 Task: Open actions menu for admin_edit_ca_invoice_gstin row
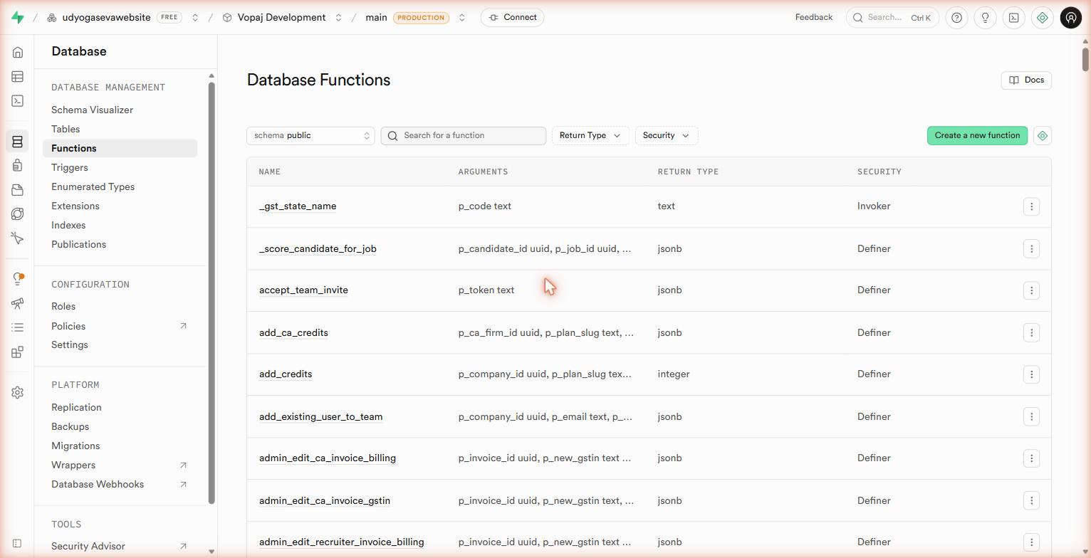tap(1031, 500)
